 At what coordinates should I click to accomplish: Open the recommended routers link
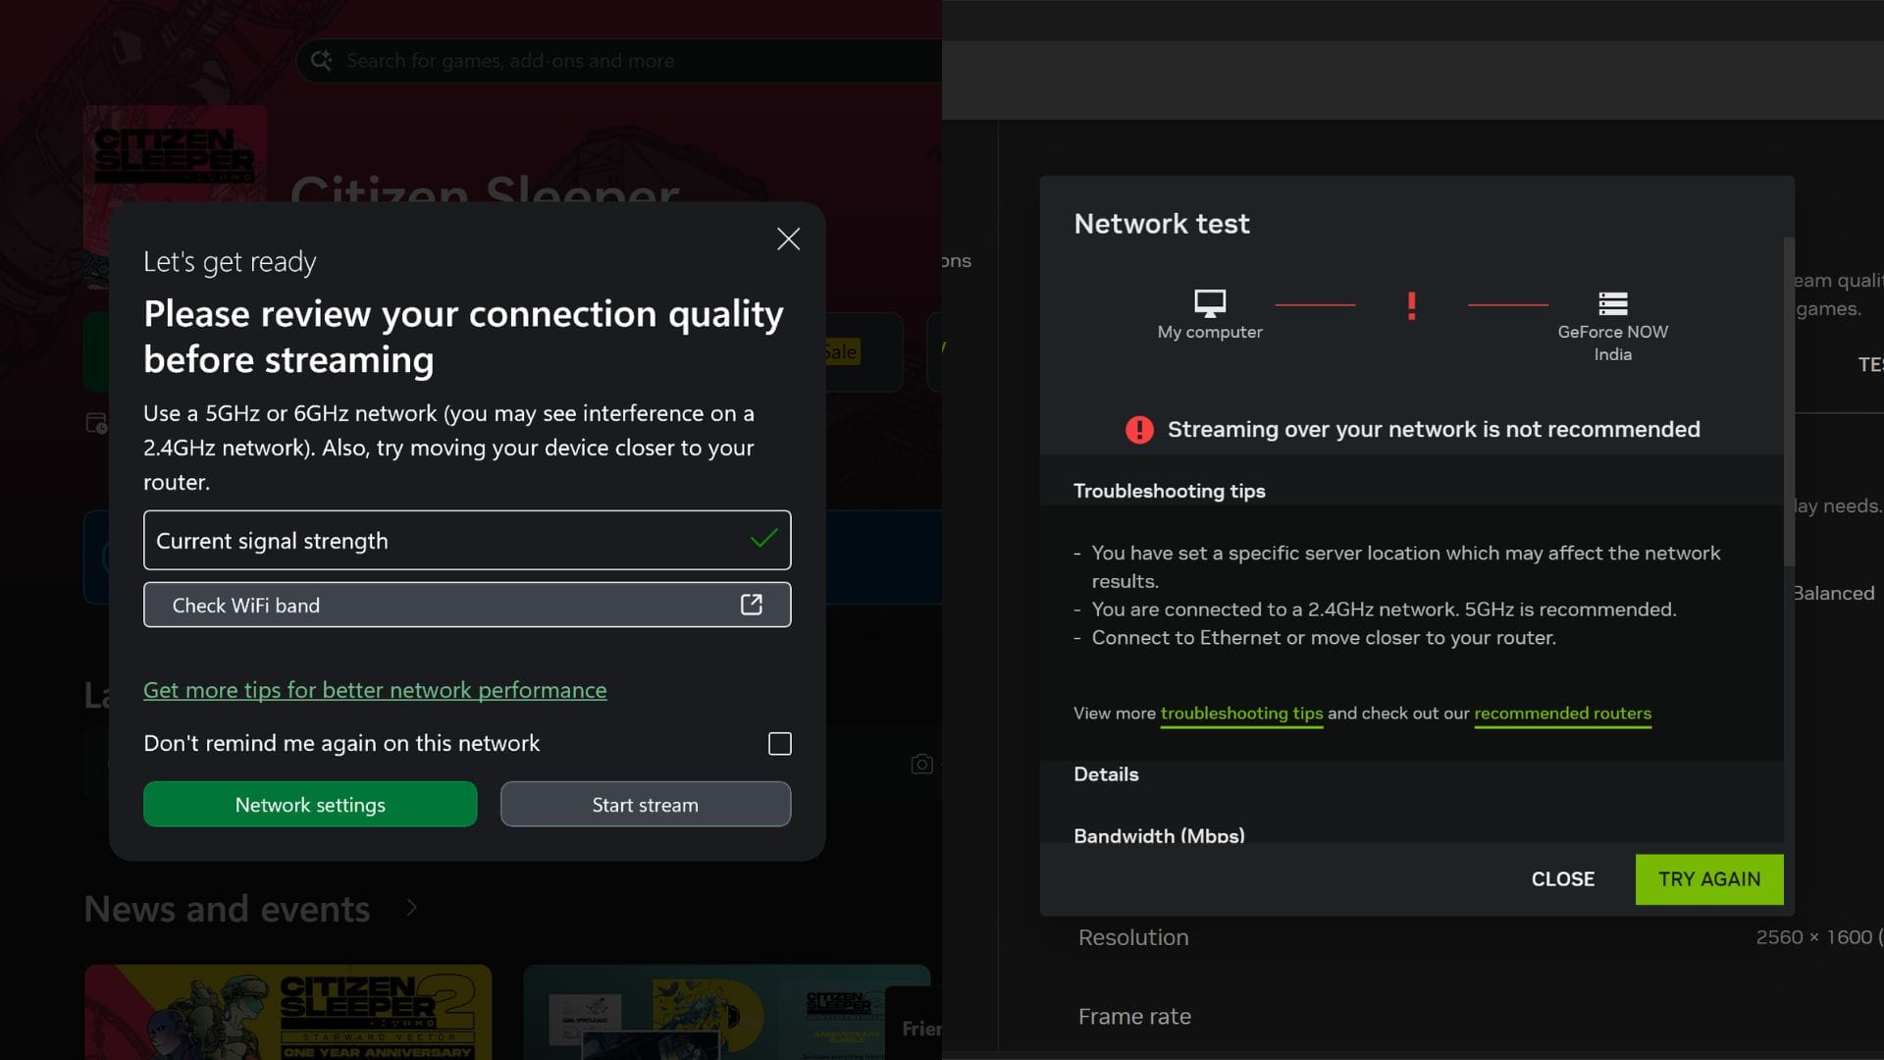pos(1562,714)
